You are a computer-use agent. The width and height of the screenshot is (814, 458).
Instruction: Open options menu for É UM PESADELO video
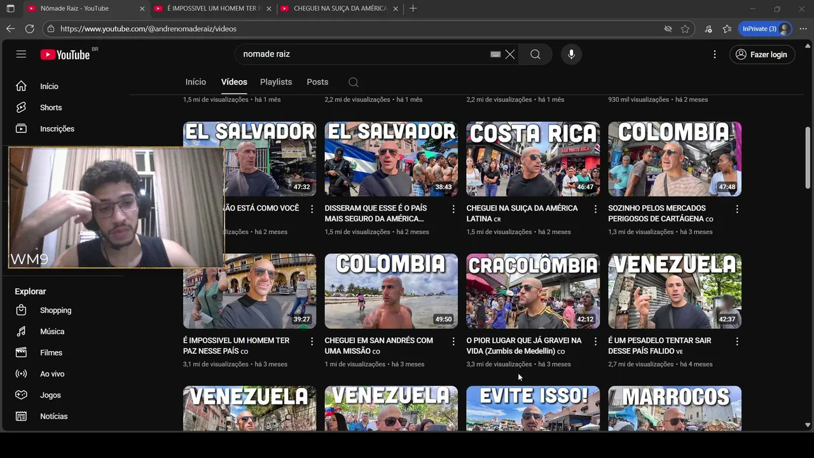737,341
